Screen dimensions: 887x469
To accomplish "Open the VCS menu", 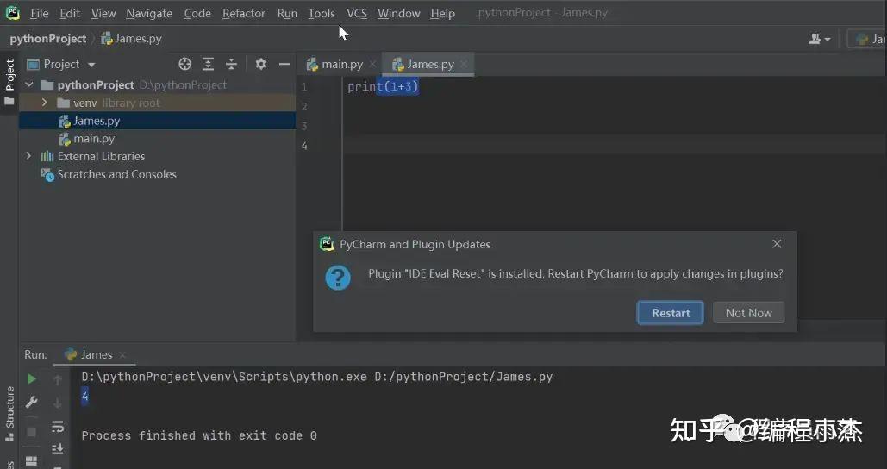I will (357, 13).
